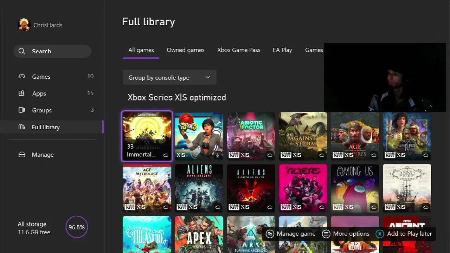450x253 pixels.
Task: Open the Age of Mythology tile
Action: (x=147, y=188)
